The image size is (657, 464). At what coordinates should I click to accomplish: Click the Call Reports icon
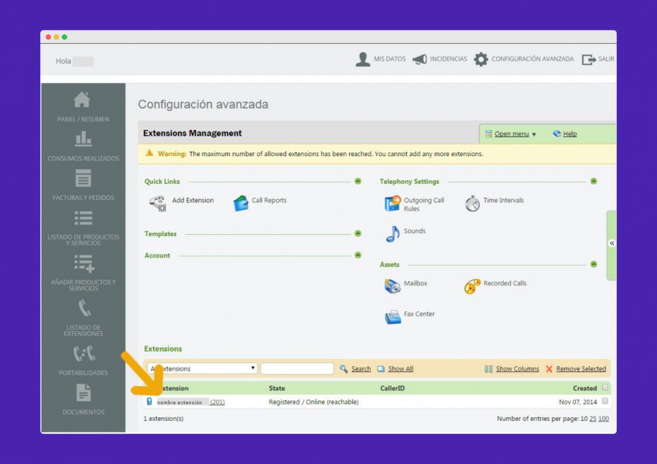(240, 204)
